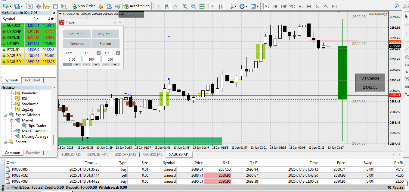The width and height of the screenshot is (409, 192).
Task: Open the chart templates dropdown arrow
Action: [259, 6]
